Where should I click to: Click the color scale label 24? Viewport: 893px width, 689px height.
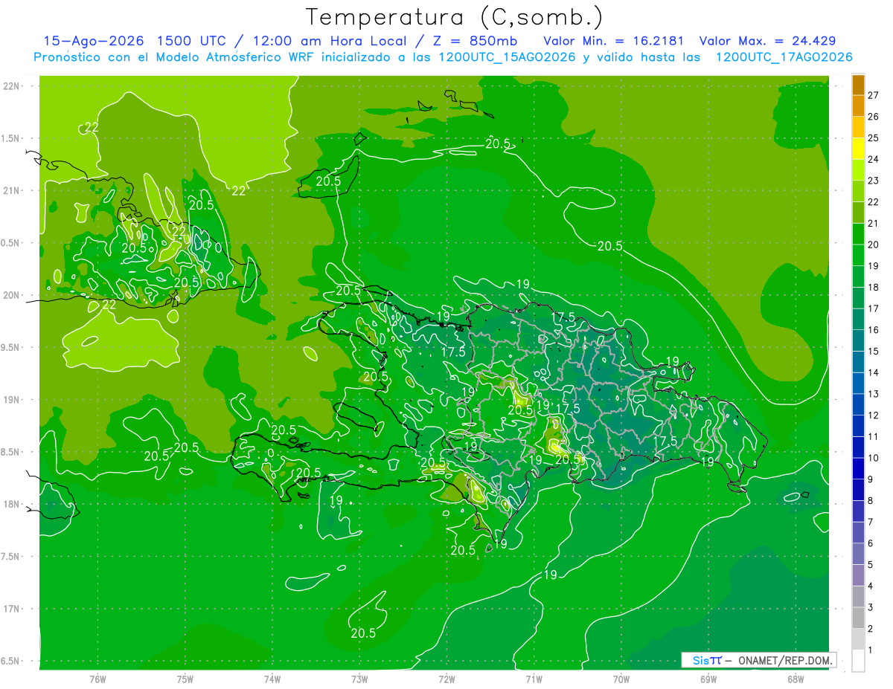(x=873, y=159)
